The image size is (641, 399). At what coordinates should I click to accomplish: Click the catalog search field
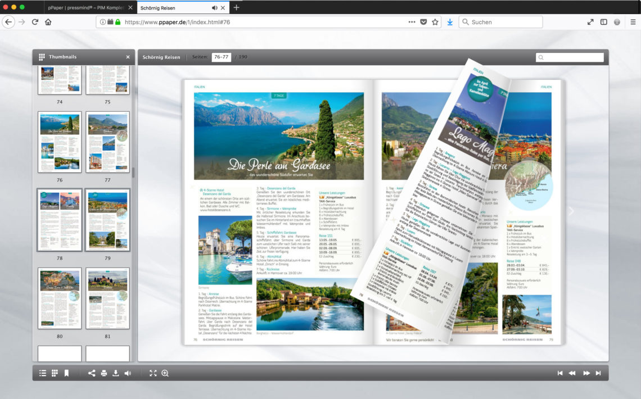point(570,57)
